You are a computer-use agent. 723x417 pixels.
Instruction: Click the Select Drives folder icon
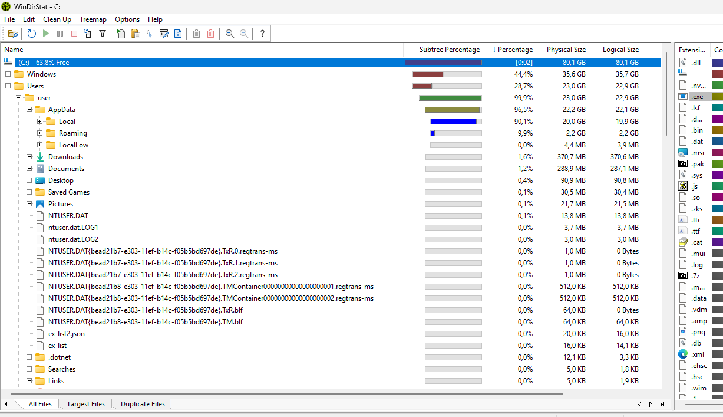[x=12, y=34]
